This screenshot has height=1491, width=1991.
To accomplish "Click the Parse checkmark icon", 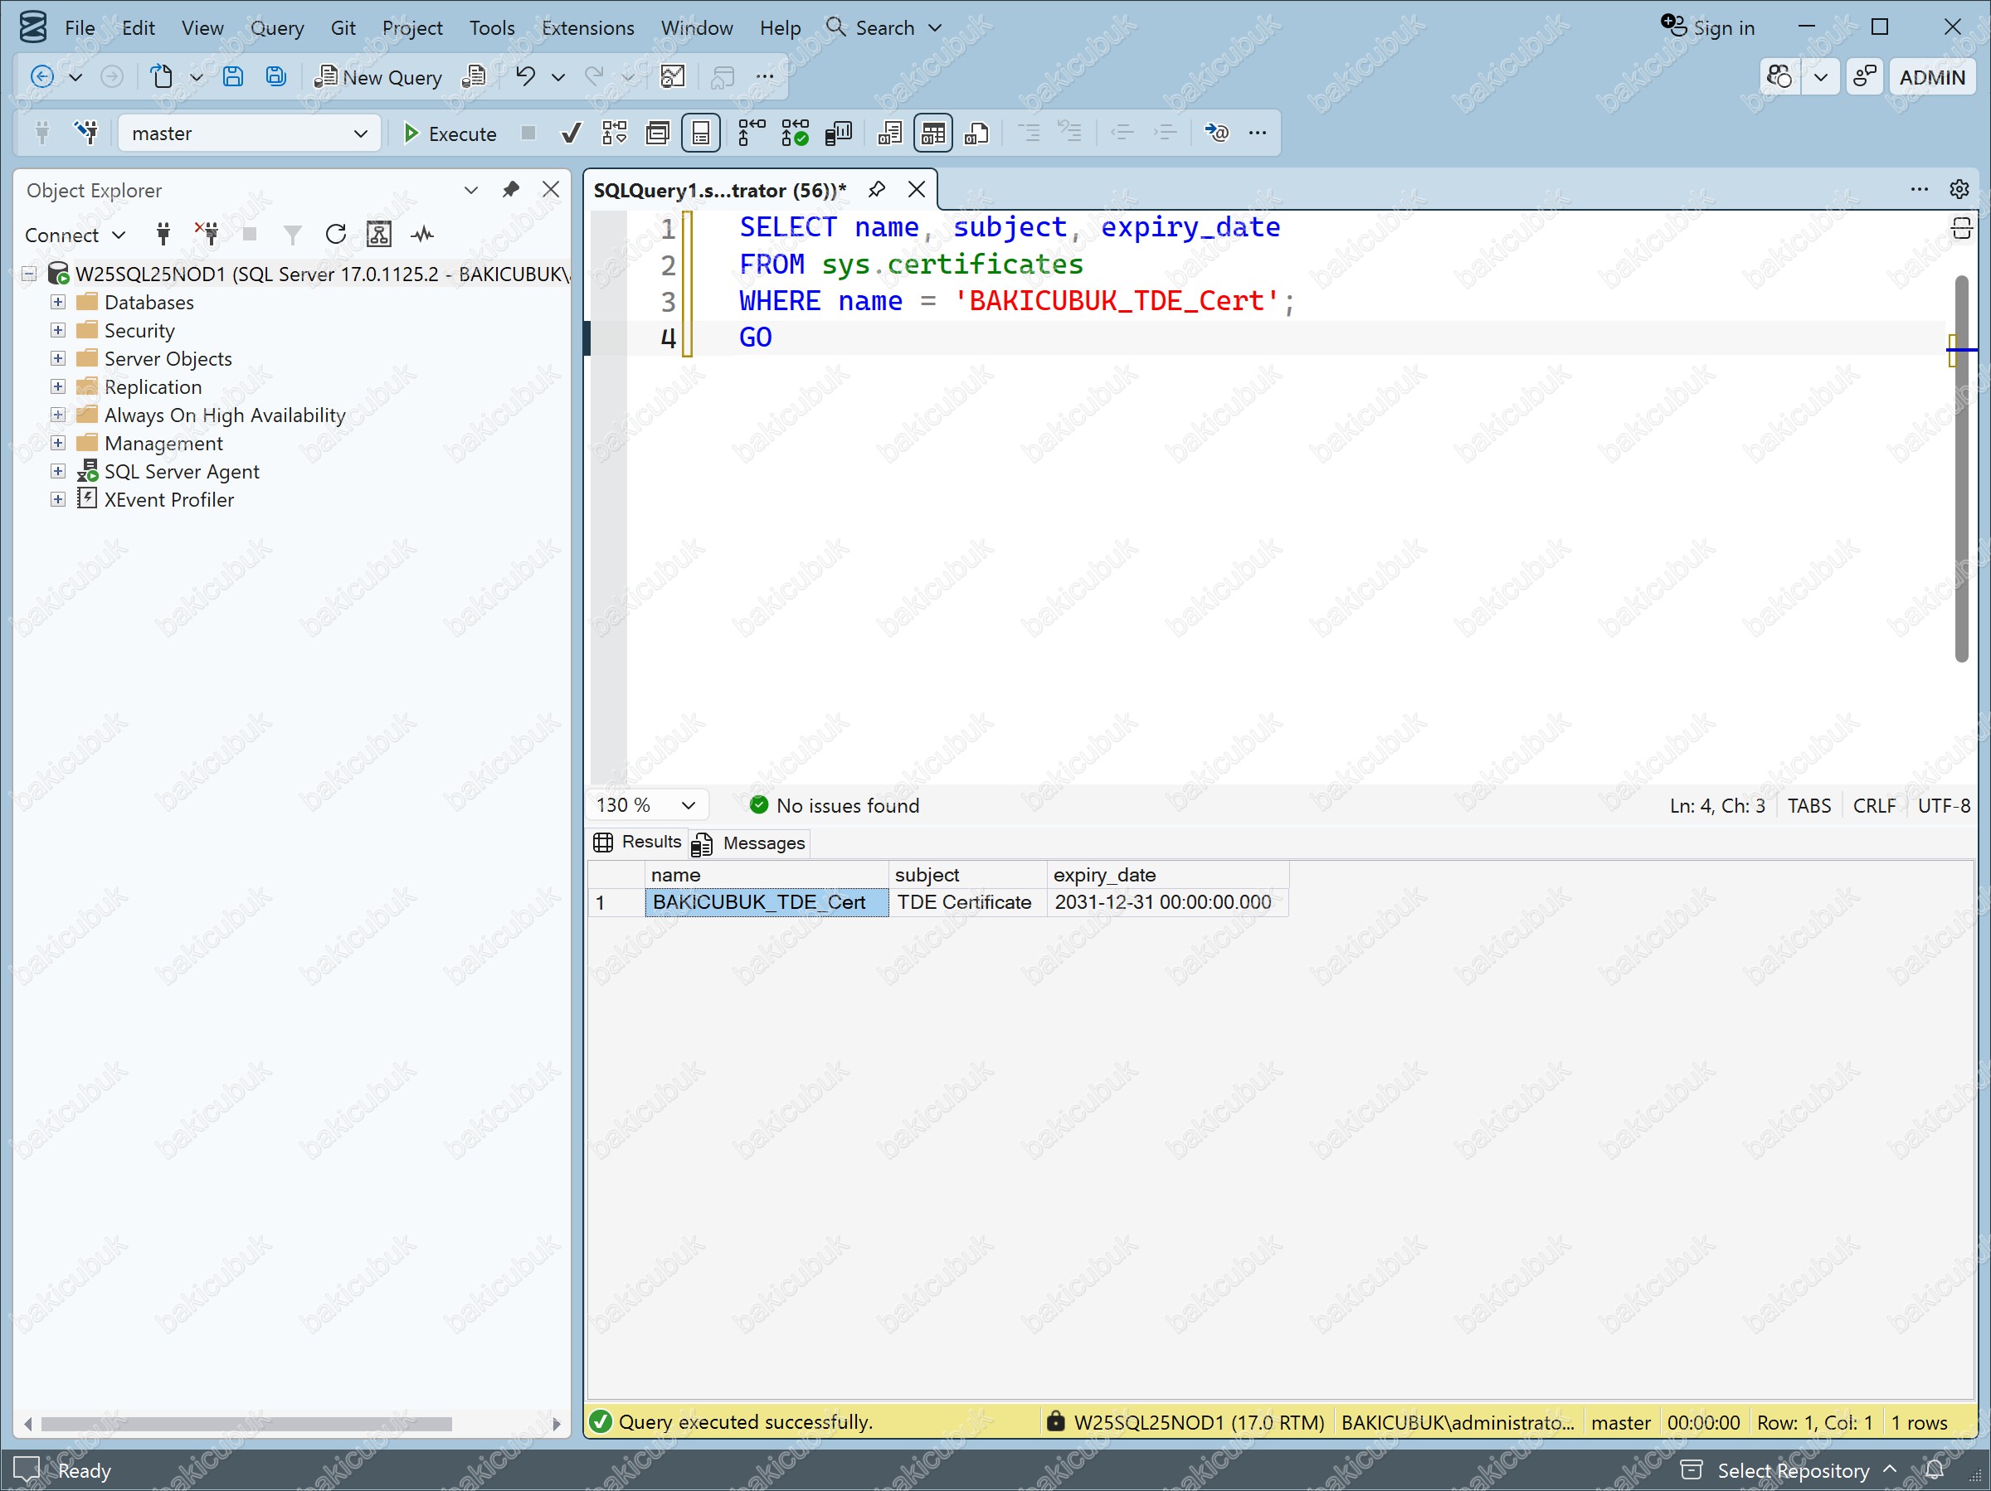I will pos(571,134).
